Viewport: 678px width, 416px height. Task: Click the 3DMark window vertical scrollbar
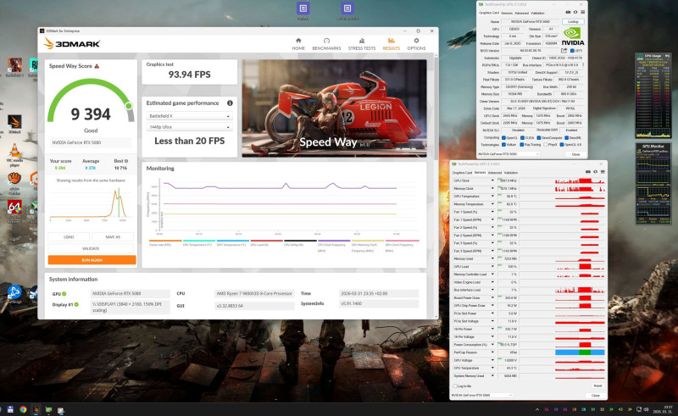(x=436, y=186)
